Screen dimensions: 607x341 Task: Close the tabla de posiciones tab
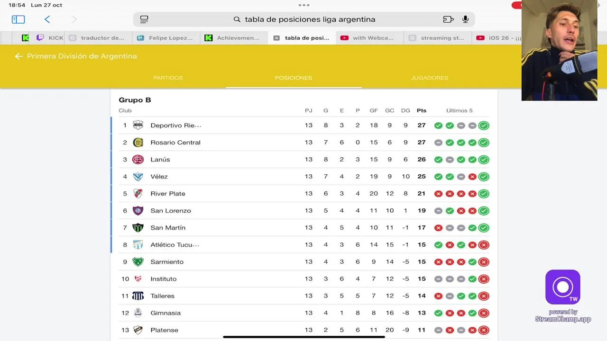coord(276,38)
